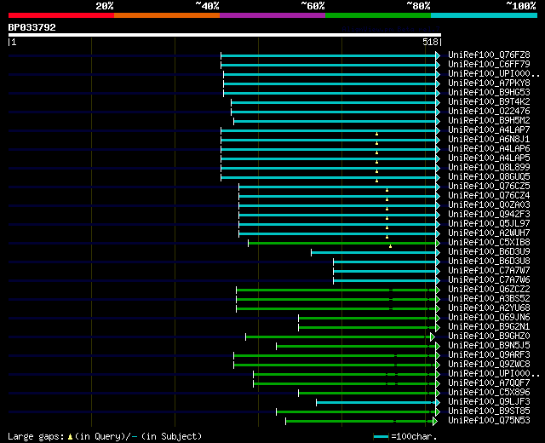Click the purple ~60% identity legend segment

(x=272, y=15)
